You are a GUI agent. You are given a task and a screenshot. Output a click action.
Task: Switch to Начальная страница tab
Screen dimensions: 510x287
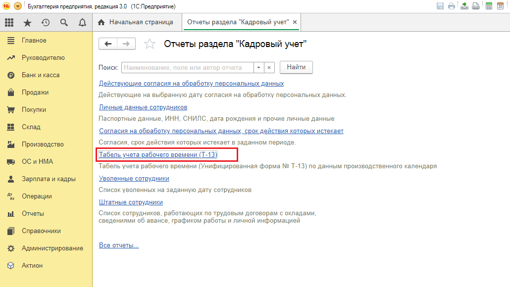pyautogui.click(x=137, y=22)
